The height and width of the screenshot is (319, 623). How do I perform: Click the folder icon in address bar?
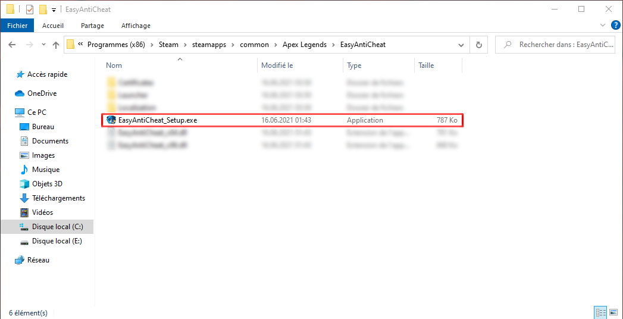pyautogui.click(x=71, y=45)
